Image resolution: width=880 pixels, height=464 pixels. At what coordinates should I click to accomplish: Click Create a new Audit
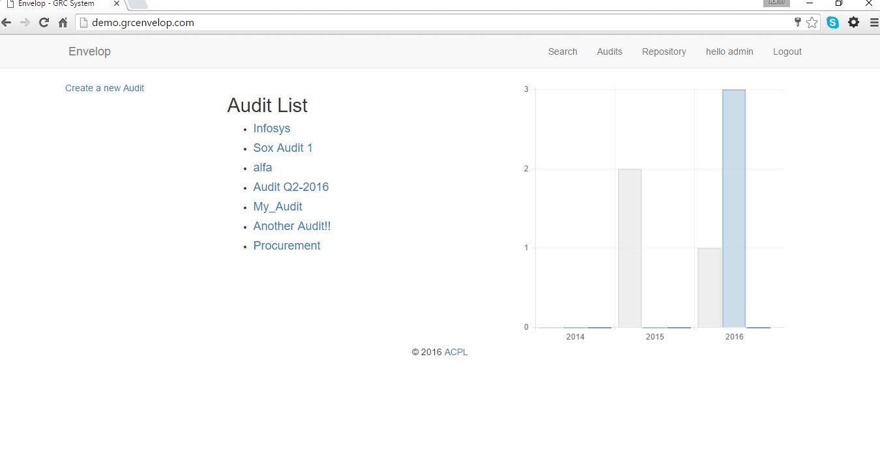[x=104, y=88]
